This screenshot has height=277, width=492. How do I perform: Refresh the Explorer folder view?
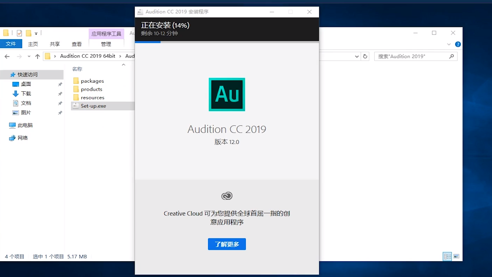click(365, 56)
